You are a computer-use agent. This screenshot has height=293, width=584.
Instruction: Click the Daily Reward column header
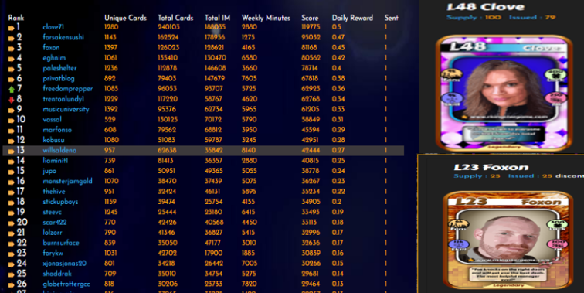[x=352, y=18]
